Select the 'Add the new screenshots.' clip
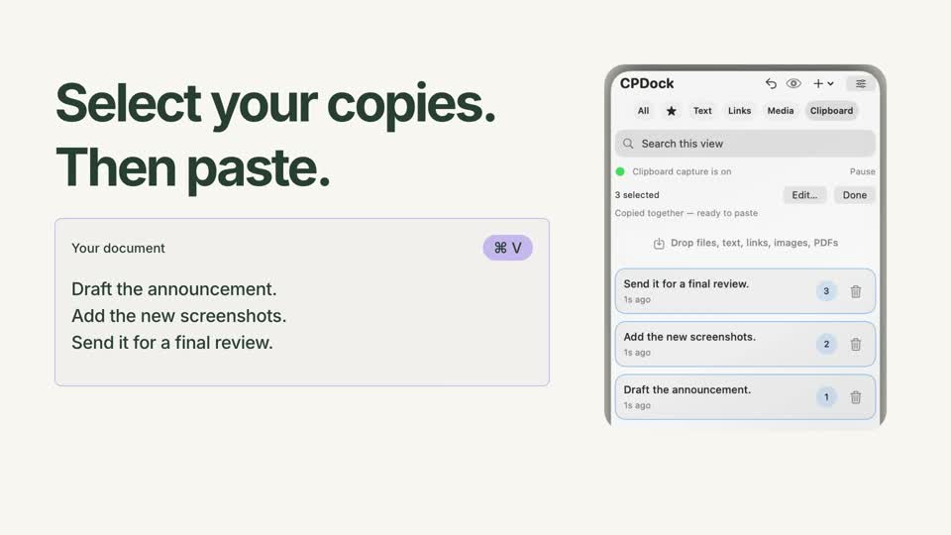The width and height of the screenshot is (951, 535). pos(745,344)
